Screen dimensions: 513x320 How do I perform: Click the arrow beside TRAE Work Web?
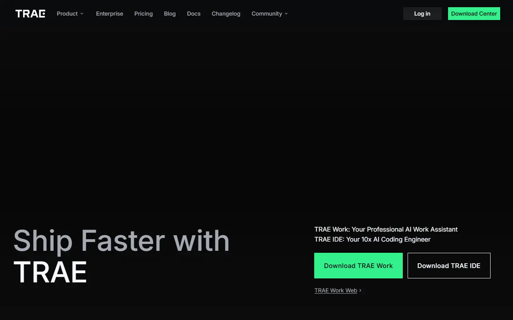[x=360, y=290]
